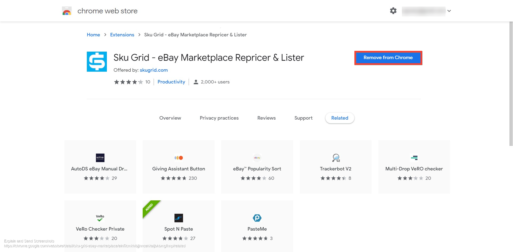513x252 pixels.
Task: Click the 2,000+ users text
Action: pos(215,82)
